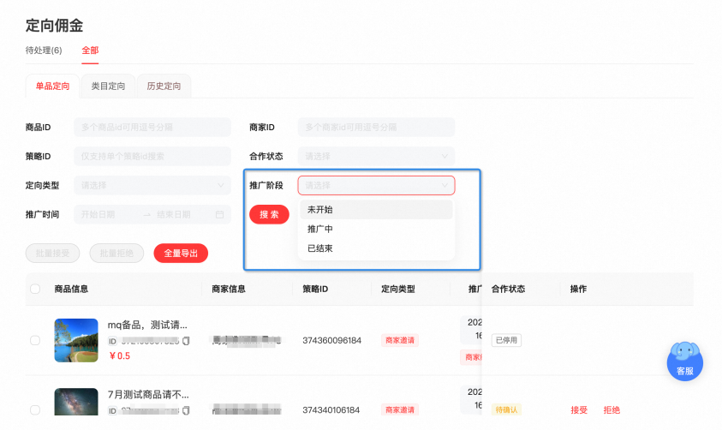
Task: Select the 单品定向 tab
Action: click(x=52, y=87)
